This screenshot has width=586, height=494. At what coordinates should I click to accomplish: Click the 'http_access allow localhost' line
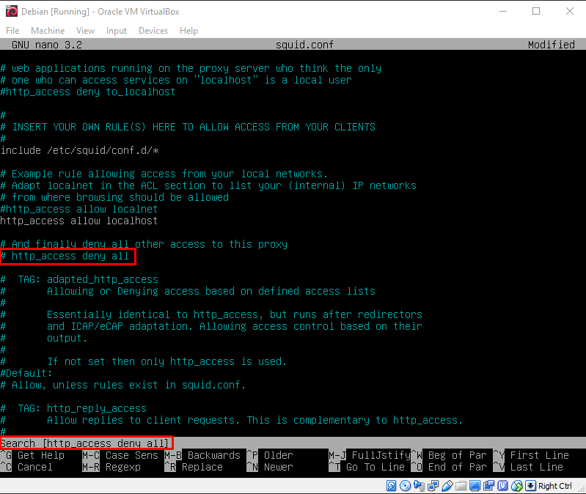[x=79, y=221]
